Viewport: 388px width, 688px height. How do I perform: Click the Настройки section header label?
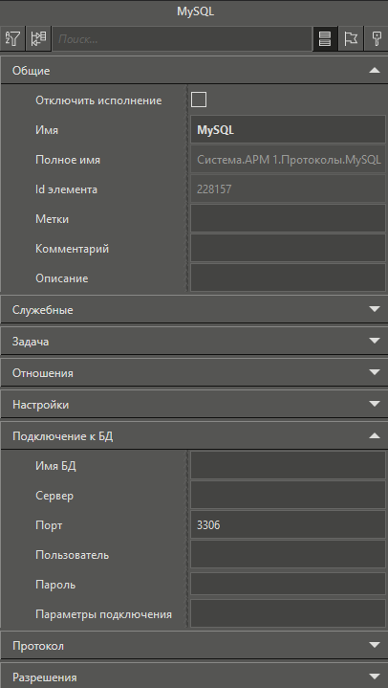point(40,405)
